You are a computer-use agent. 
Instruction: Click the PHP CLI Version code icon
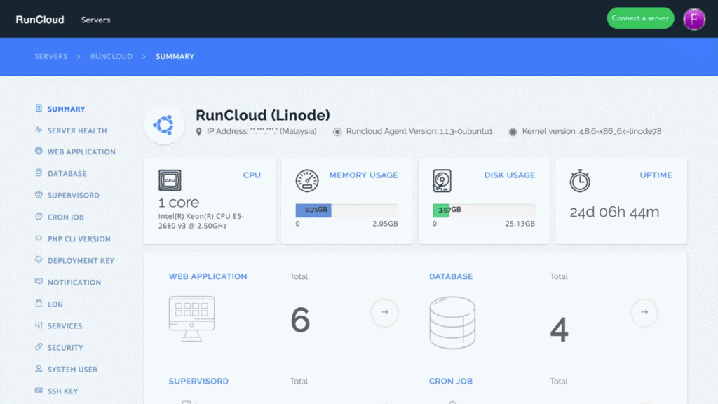[39, 238]
